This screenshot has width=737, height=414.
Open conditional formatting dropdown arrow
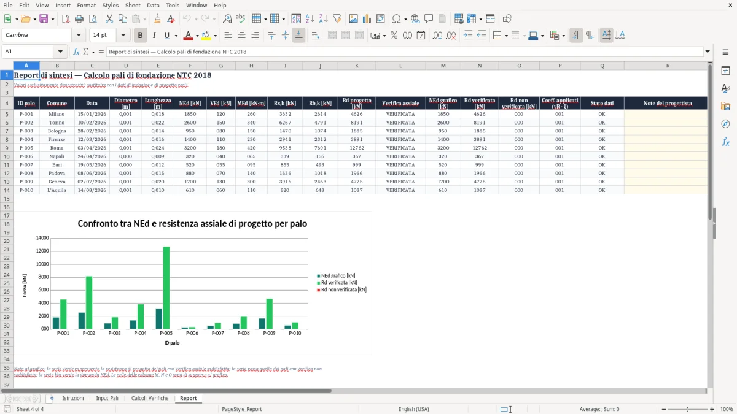pos(563,36)
